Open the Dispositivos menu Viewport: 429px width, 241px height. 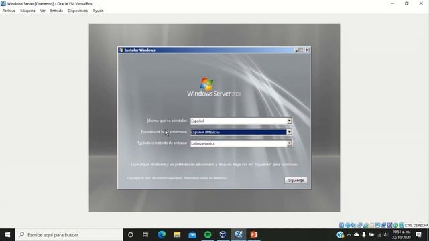pyautogui.click(x=78, y=11)
